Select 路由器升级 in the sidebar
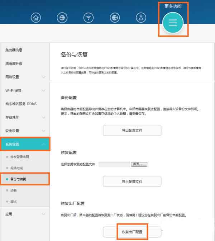This screenshot has width=215, height=241. (14, 63)
